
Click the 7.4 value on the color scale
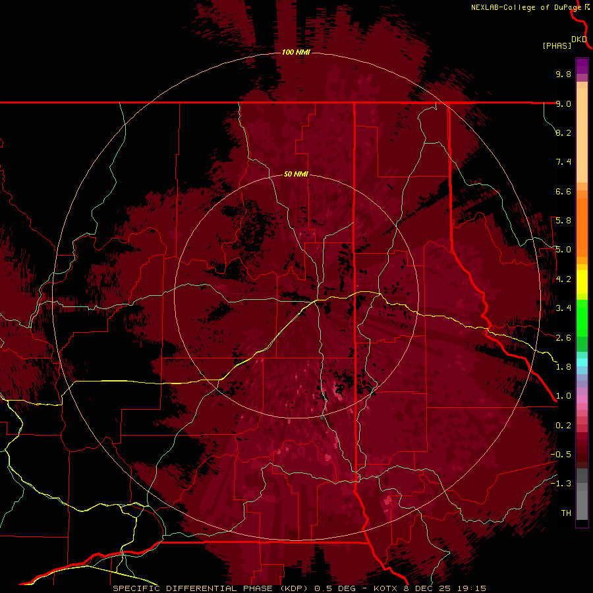[563, 162]
